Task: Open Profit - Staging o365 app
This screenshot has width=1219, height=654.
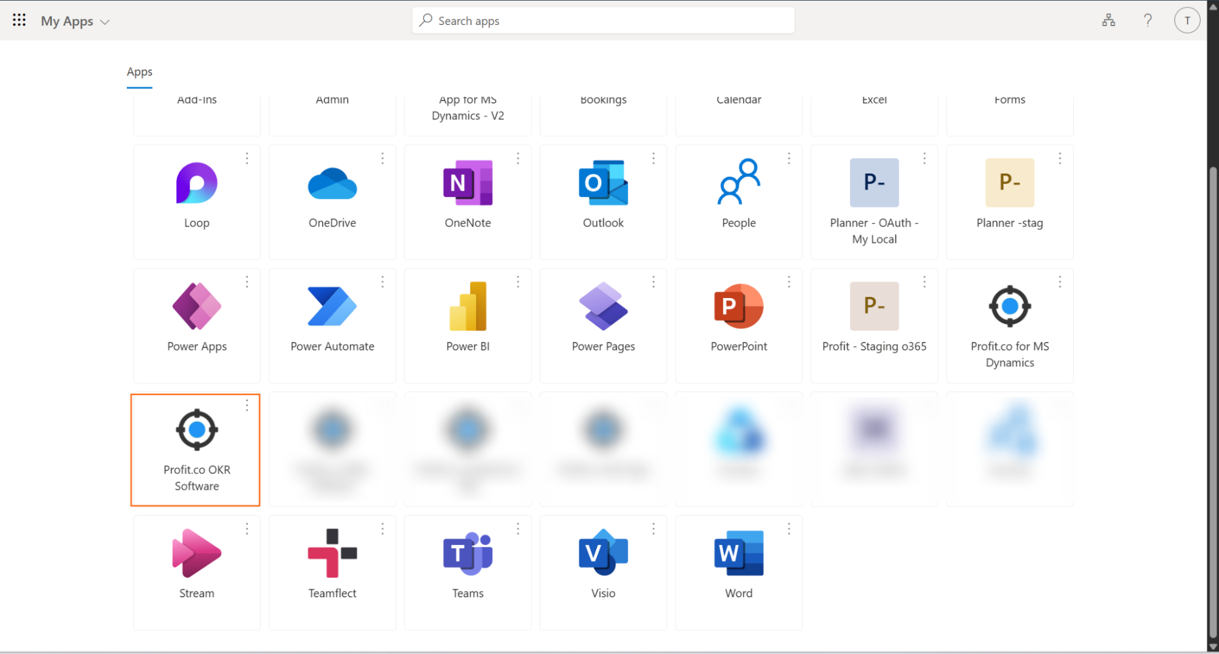Action: click(x=874, y=325)
